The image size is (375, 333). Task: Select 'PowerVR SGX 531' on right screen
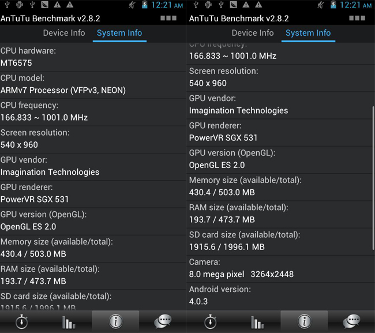pyautogui.click(x=223, y=138)
